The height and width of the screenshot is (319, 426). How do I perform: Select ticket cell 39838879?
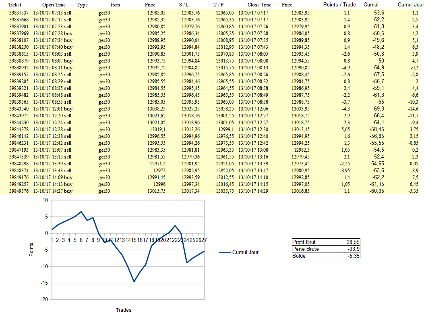pos(19,61)
